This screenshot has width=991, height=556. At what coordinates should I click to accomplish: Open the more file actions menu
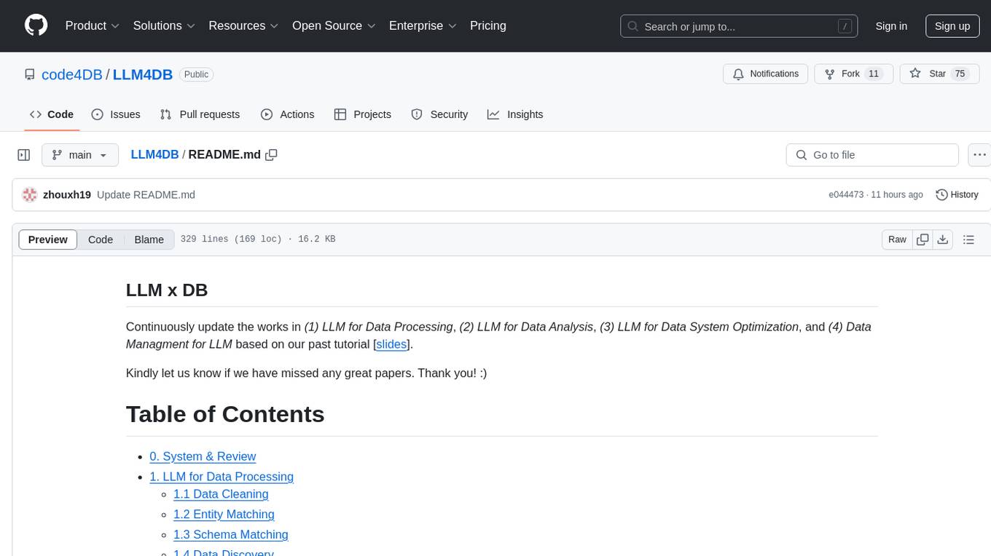coord(979,155)
